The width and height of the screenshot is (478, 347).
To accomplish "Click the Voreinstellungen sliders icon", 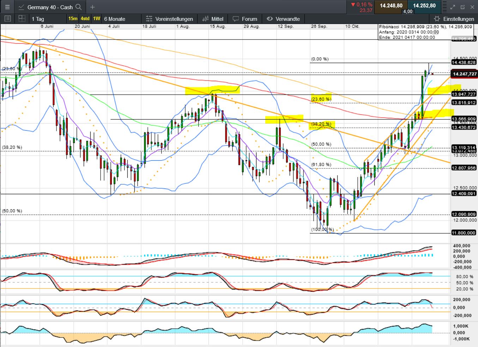I will coord(149,19).
